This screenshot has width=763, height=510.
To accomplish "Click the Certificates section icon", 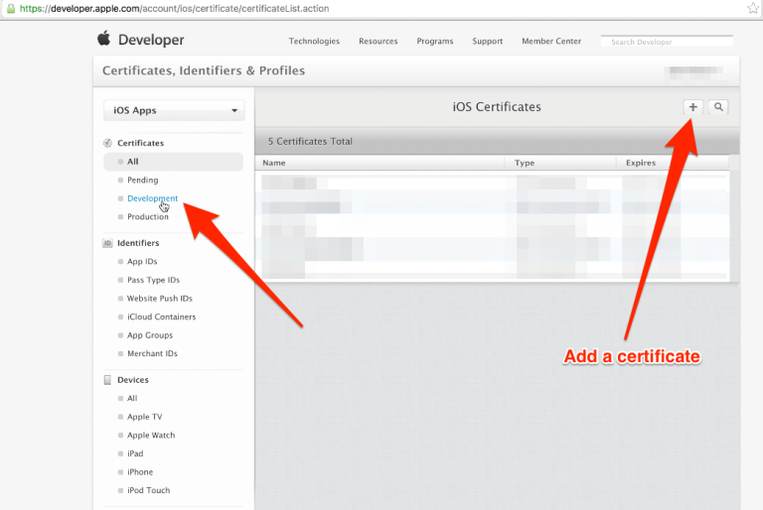I will coord(107,143).
